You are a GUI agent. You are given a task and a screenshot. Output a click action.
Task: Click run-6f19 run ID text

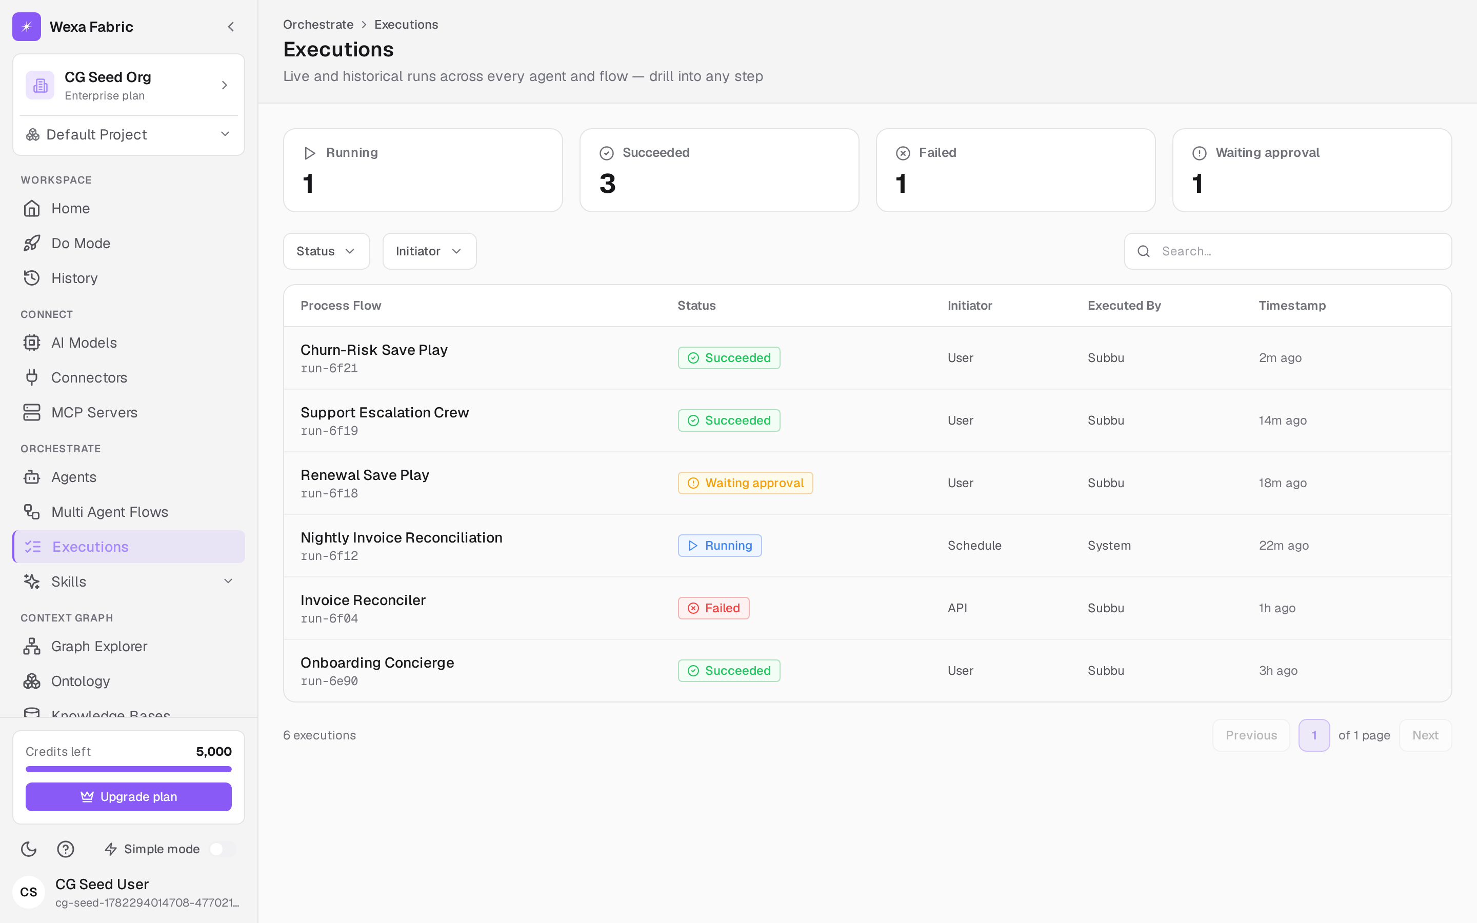(x=329, y=431)
